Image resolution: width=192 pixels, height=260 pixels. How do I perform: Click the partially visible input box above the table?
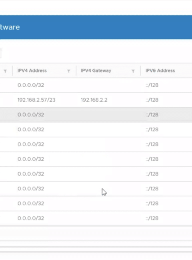1,53
